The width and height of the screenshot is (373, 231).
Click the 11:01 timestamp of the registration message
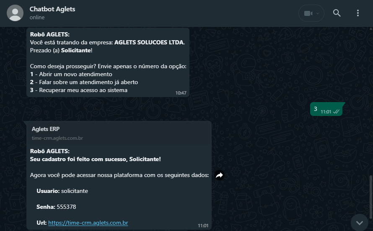[203, 226]
